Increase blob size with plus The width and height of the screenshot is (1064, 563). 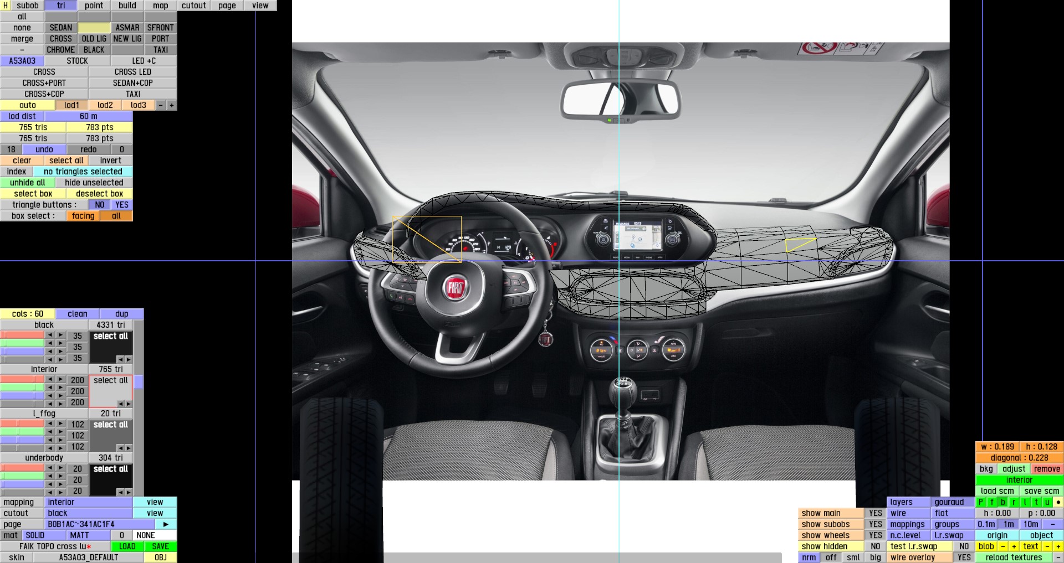coord(1014,546)
